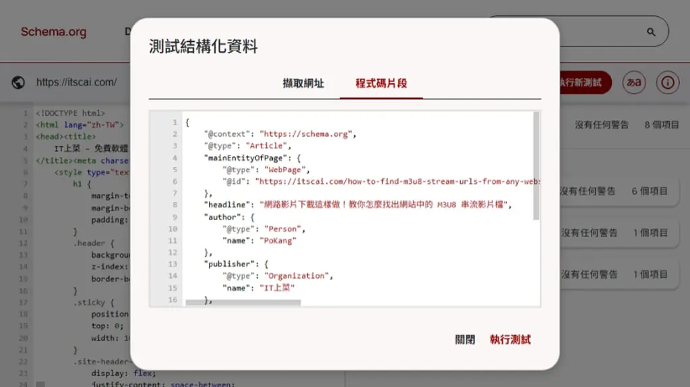Click the Schema.org logo
This screenshot has width=690, height=387.
53,32
